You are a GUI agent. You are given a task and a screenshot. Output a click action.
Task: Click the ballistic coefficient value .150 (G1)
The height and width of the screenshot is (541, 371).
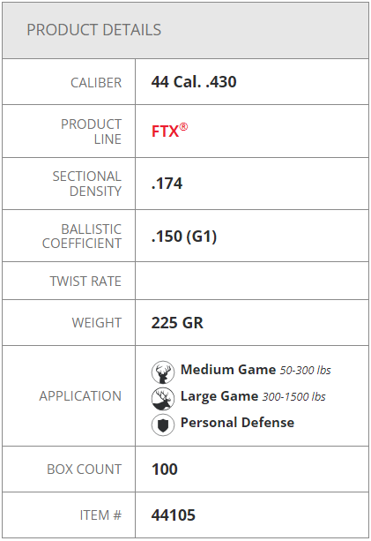click(x=184, y=237)
